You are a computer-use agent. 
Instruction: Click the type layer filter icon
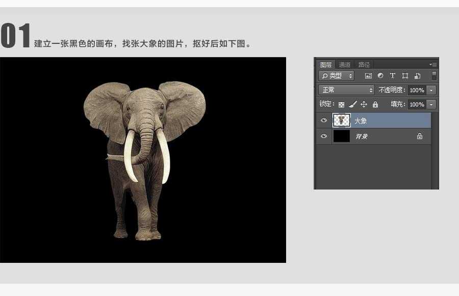tap(393, 76)
